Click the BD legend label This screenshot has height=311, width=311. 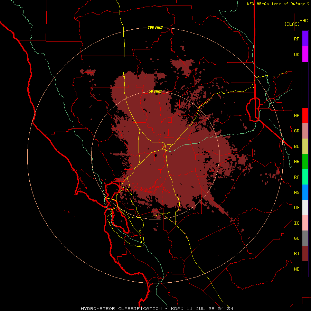(296, 147)
